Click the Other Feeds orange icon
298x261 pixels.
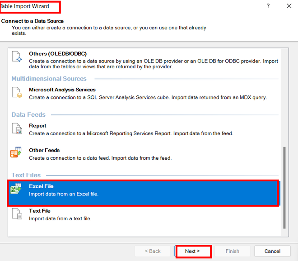16,152
